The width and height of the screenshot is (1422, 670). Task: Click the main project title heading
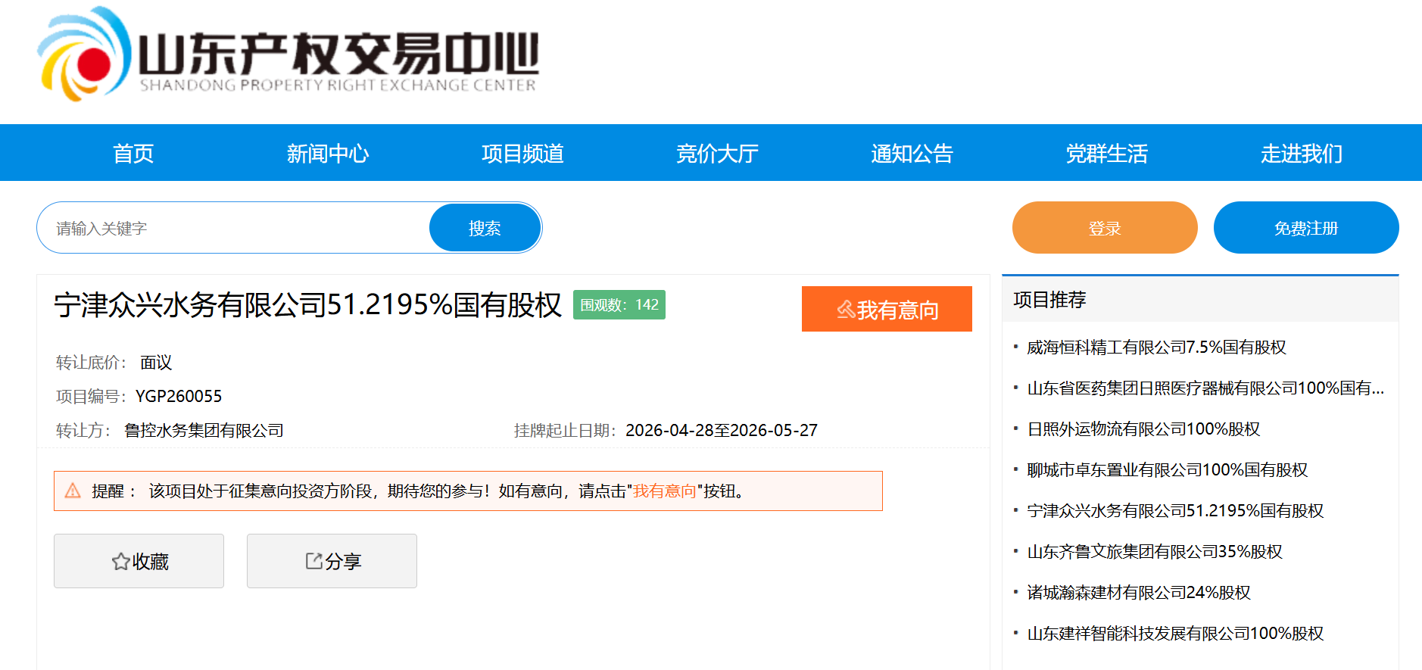[x=308, y=305]
